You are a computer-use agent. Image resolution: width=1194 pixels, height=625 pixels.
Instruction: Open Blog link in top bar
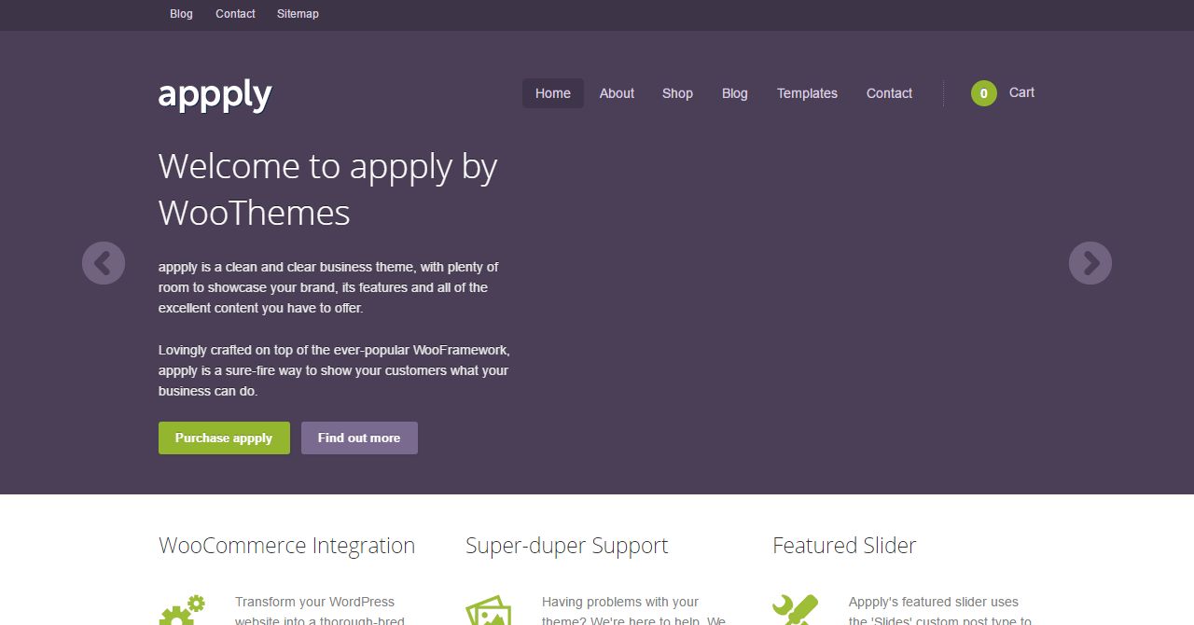click(x=181, y=14)
